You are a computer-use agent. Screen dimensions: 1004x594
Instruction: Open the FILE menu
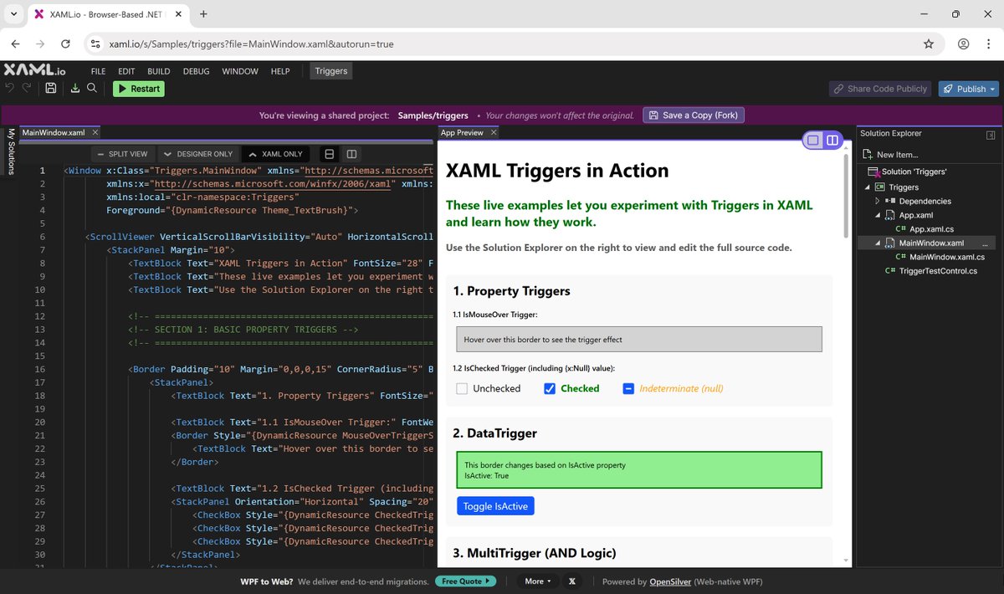click(x=98, y=71)
